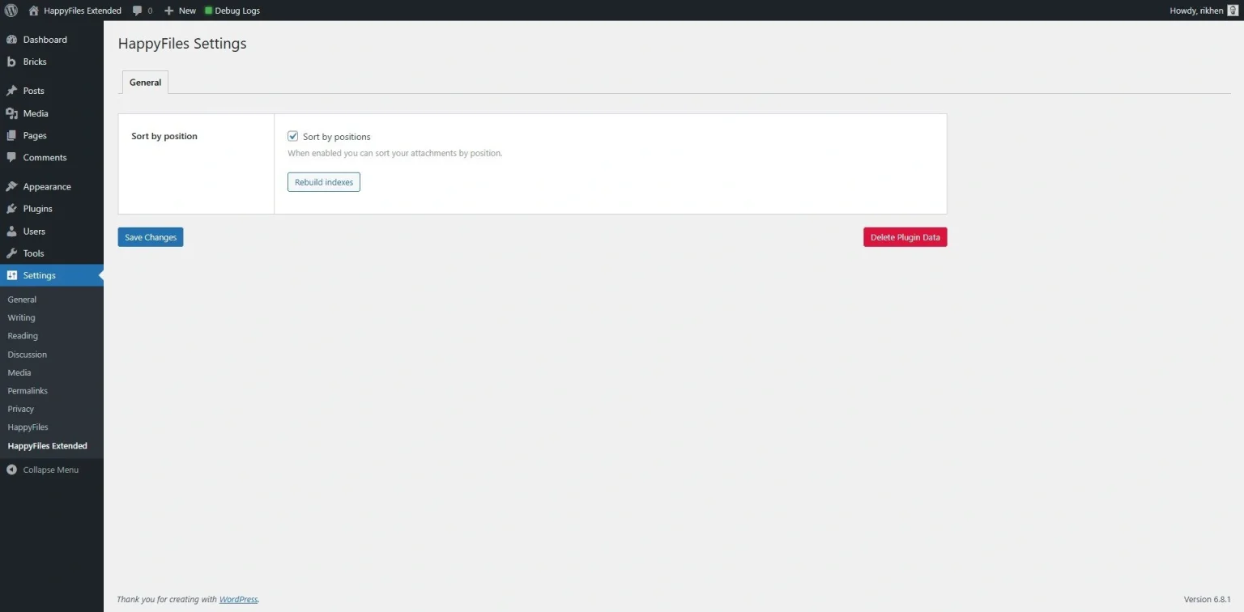Uncheck the Sort by positions checkbox
The height and width of the screenshot is (612, 1244).
[293, 136]
